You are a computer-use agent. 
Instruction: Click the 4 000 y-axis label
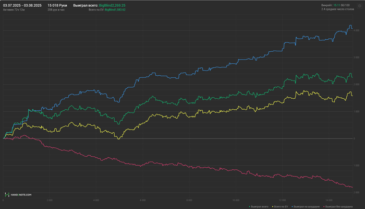356,30
